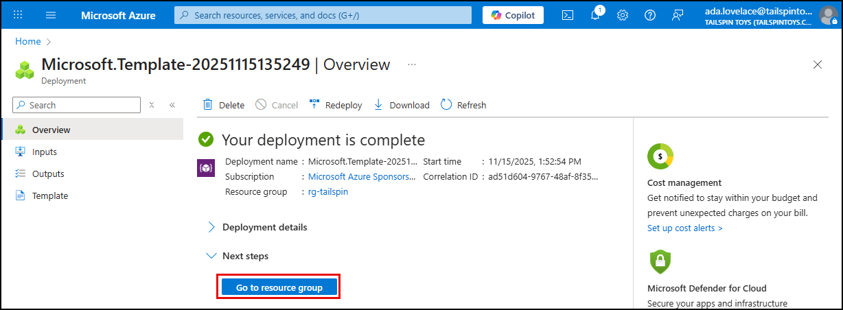Click the Microsoft Azure home title

(x=118, y=15)
